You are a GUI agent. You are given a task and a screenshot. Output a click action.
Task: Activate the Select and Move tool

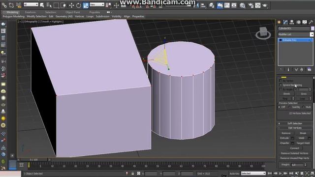point(71,5)
